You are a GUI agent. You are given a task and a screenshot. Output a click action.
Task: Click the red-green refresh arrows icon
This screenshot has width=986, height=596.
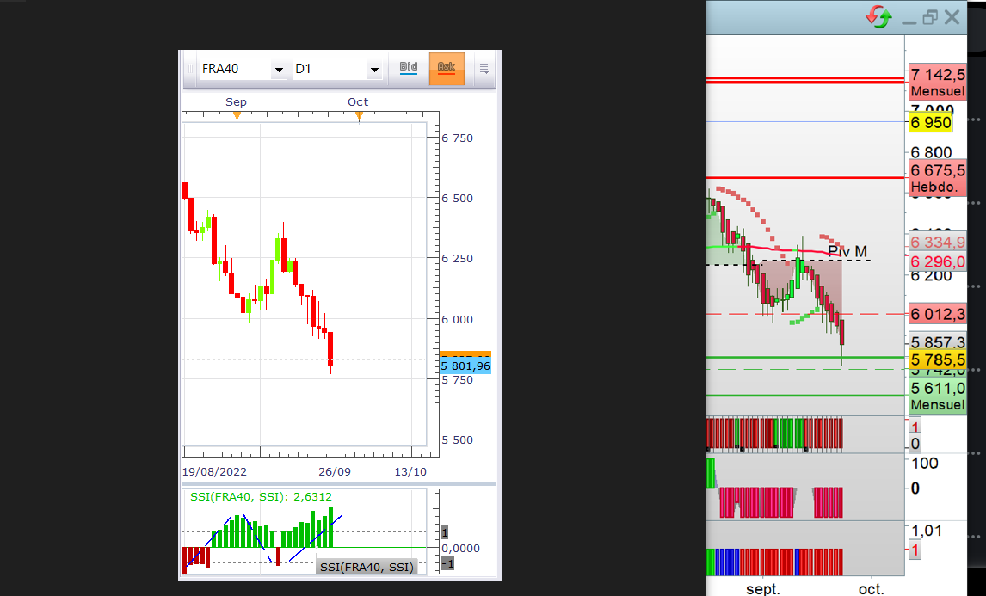[x=878, y=16]
